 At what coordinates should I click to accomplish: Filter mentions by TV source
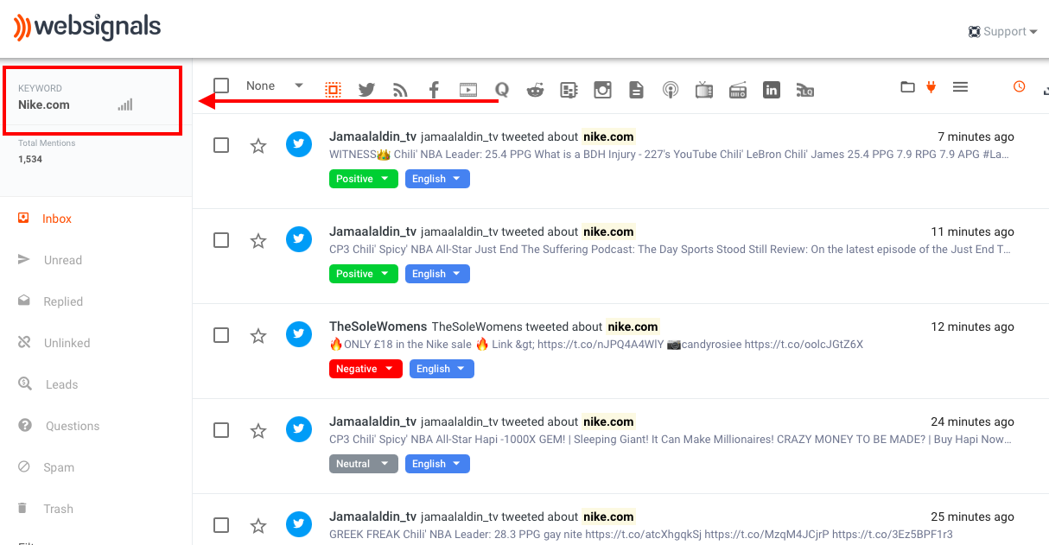tap(704, 90)
